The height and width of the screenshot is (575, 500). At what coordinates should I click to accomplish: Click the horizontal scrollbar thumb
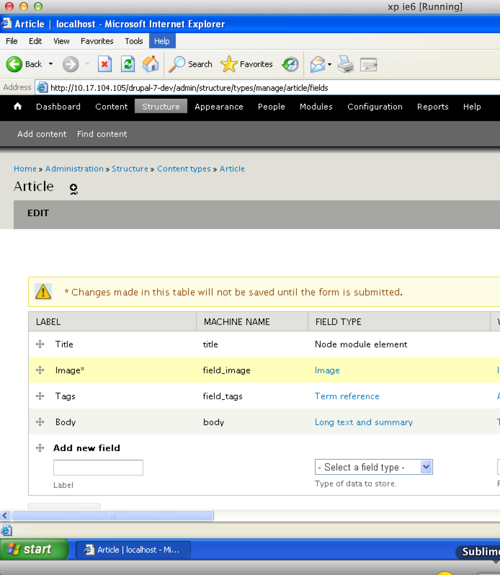pyautogui.click(x=113, y=516)
